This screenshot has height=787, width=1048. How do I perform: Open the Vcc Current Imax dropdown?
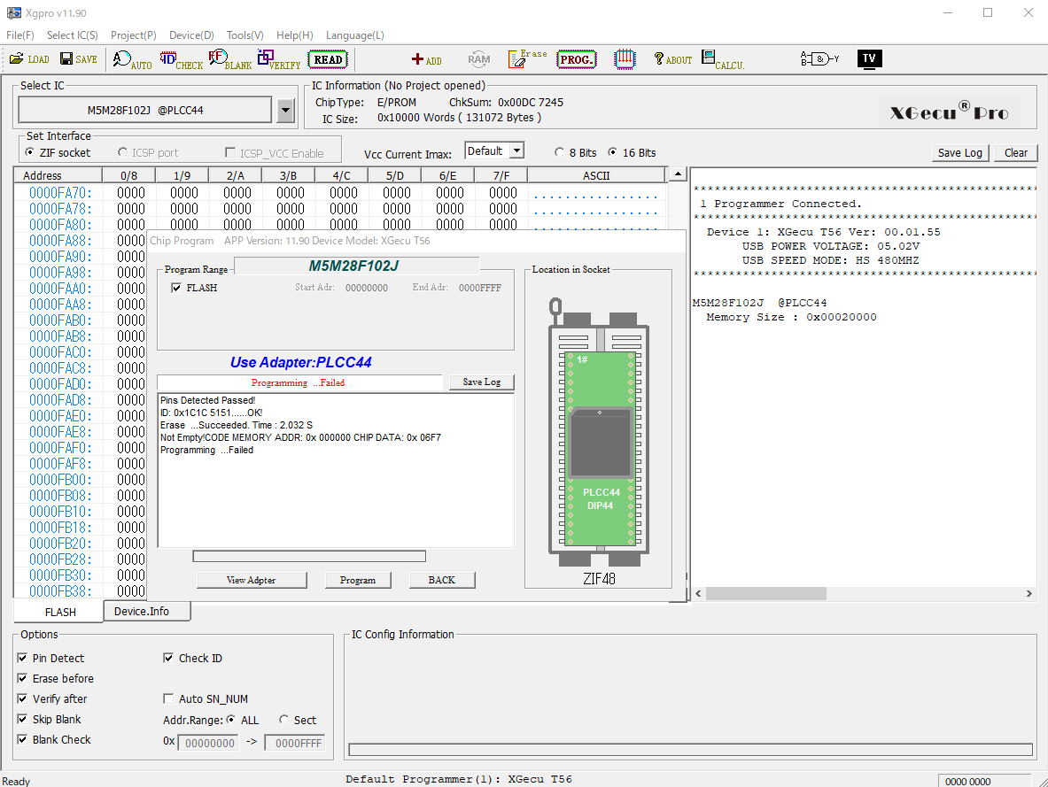516,151
